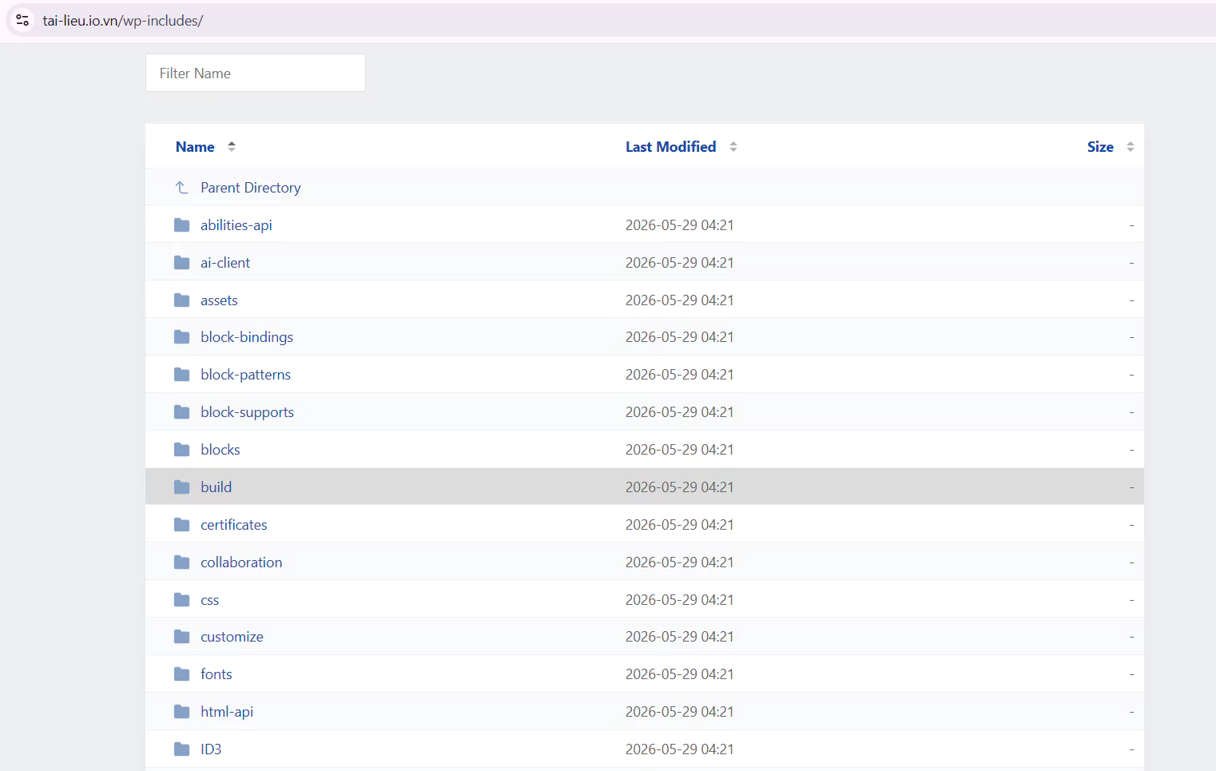Toggle sort arrows beside Size
The image size is (1216, 771).
tap(1131, 147)
